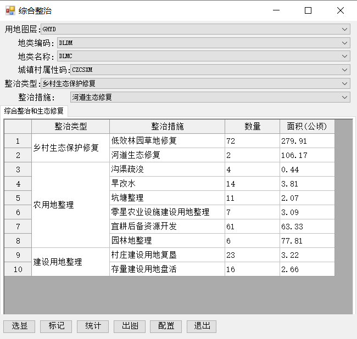Viewport: 357px width, 339px height.
Task: Click the 宜耕后备资源开发 cell
Action: 168,227
